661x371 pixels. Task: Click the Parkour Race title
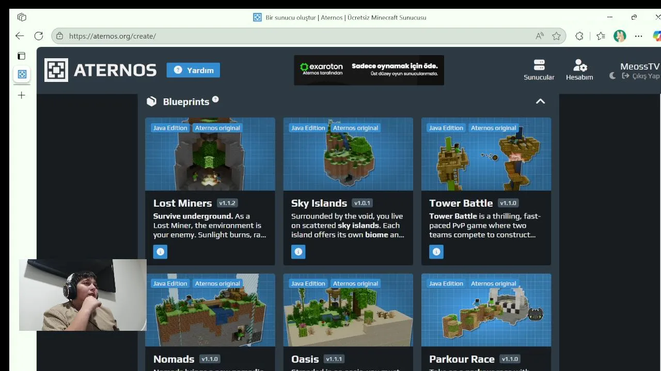(x=462, y=359)
